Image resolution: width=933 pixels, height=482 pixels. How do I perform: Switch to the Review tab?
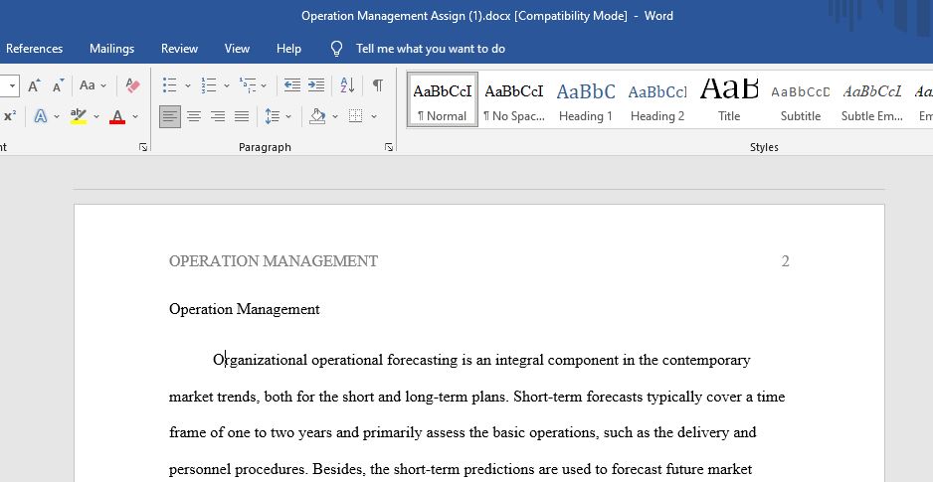tap(179, 49)
